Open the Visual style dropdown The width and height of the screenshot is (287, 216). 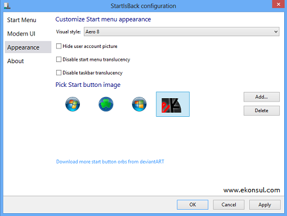(182, 32)
